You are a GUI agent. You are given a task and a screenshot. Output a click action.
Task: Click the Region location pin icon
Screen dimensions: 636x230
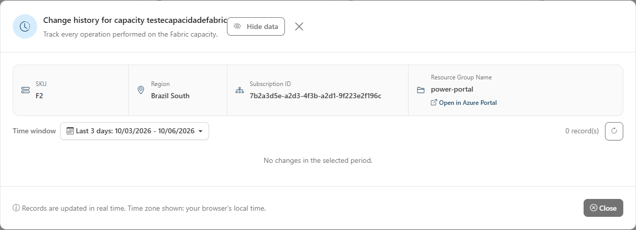(141, 90)
